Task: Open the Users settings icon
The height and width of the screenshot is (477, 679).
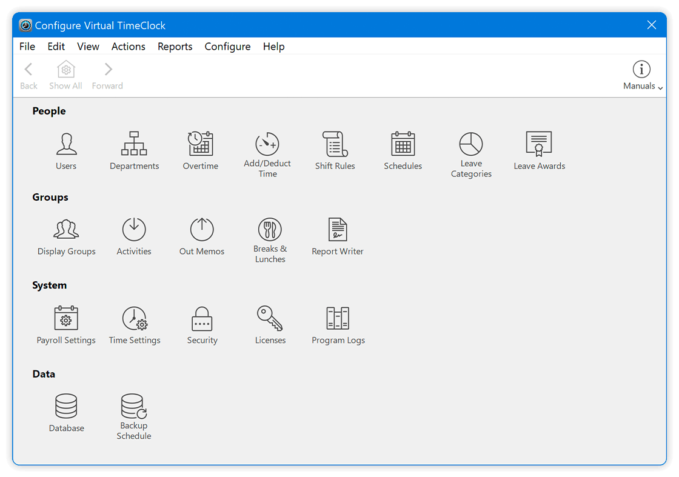Action: (x=66, y=144)
